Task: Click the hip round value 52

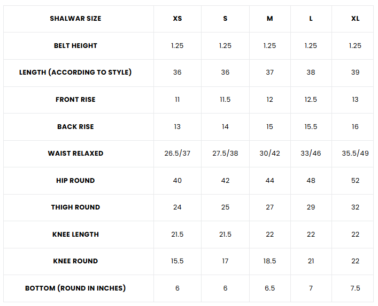Action: 355,181
